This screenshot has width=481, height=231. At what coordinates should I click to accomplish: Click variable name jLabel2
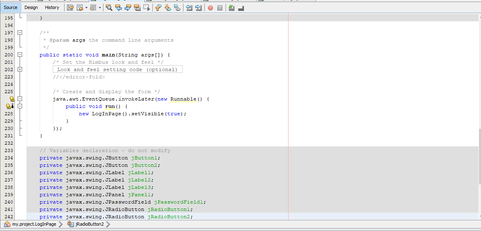140,180
